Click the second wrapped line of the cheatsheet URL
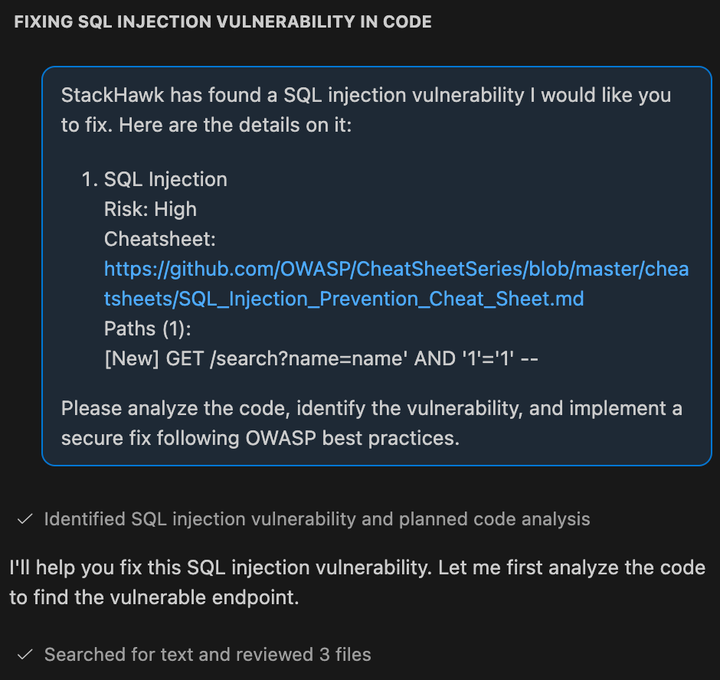This screenshot has width=720, height=680. pyautogui.click(x=344, y=299)
